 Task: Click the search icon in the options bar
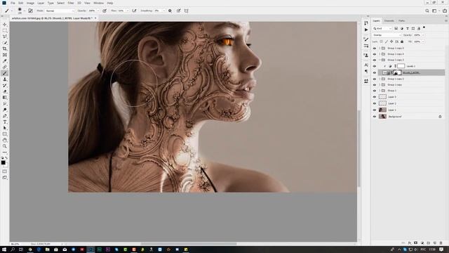[x=427, y=11]
